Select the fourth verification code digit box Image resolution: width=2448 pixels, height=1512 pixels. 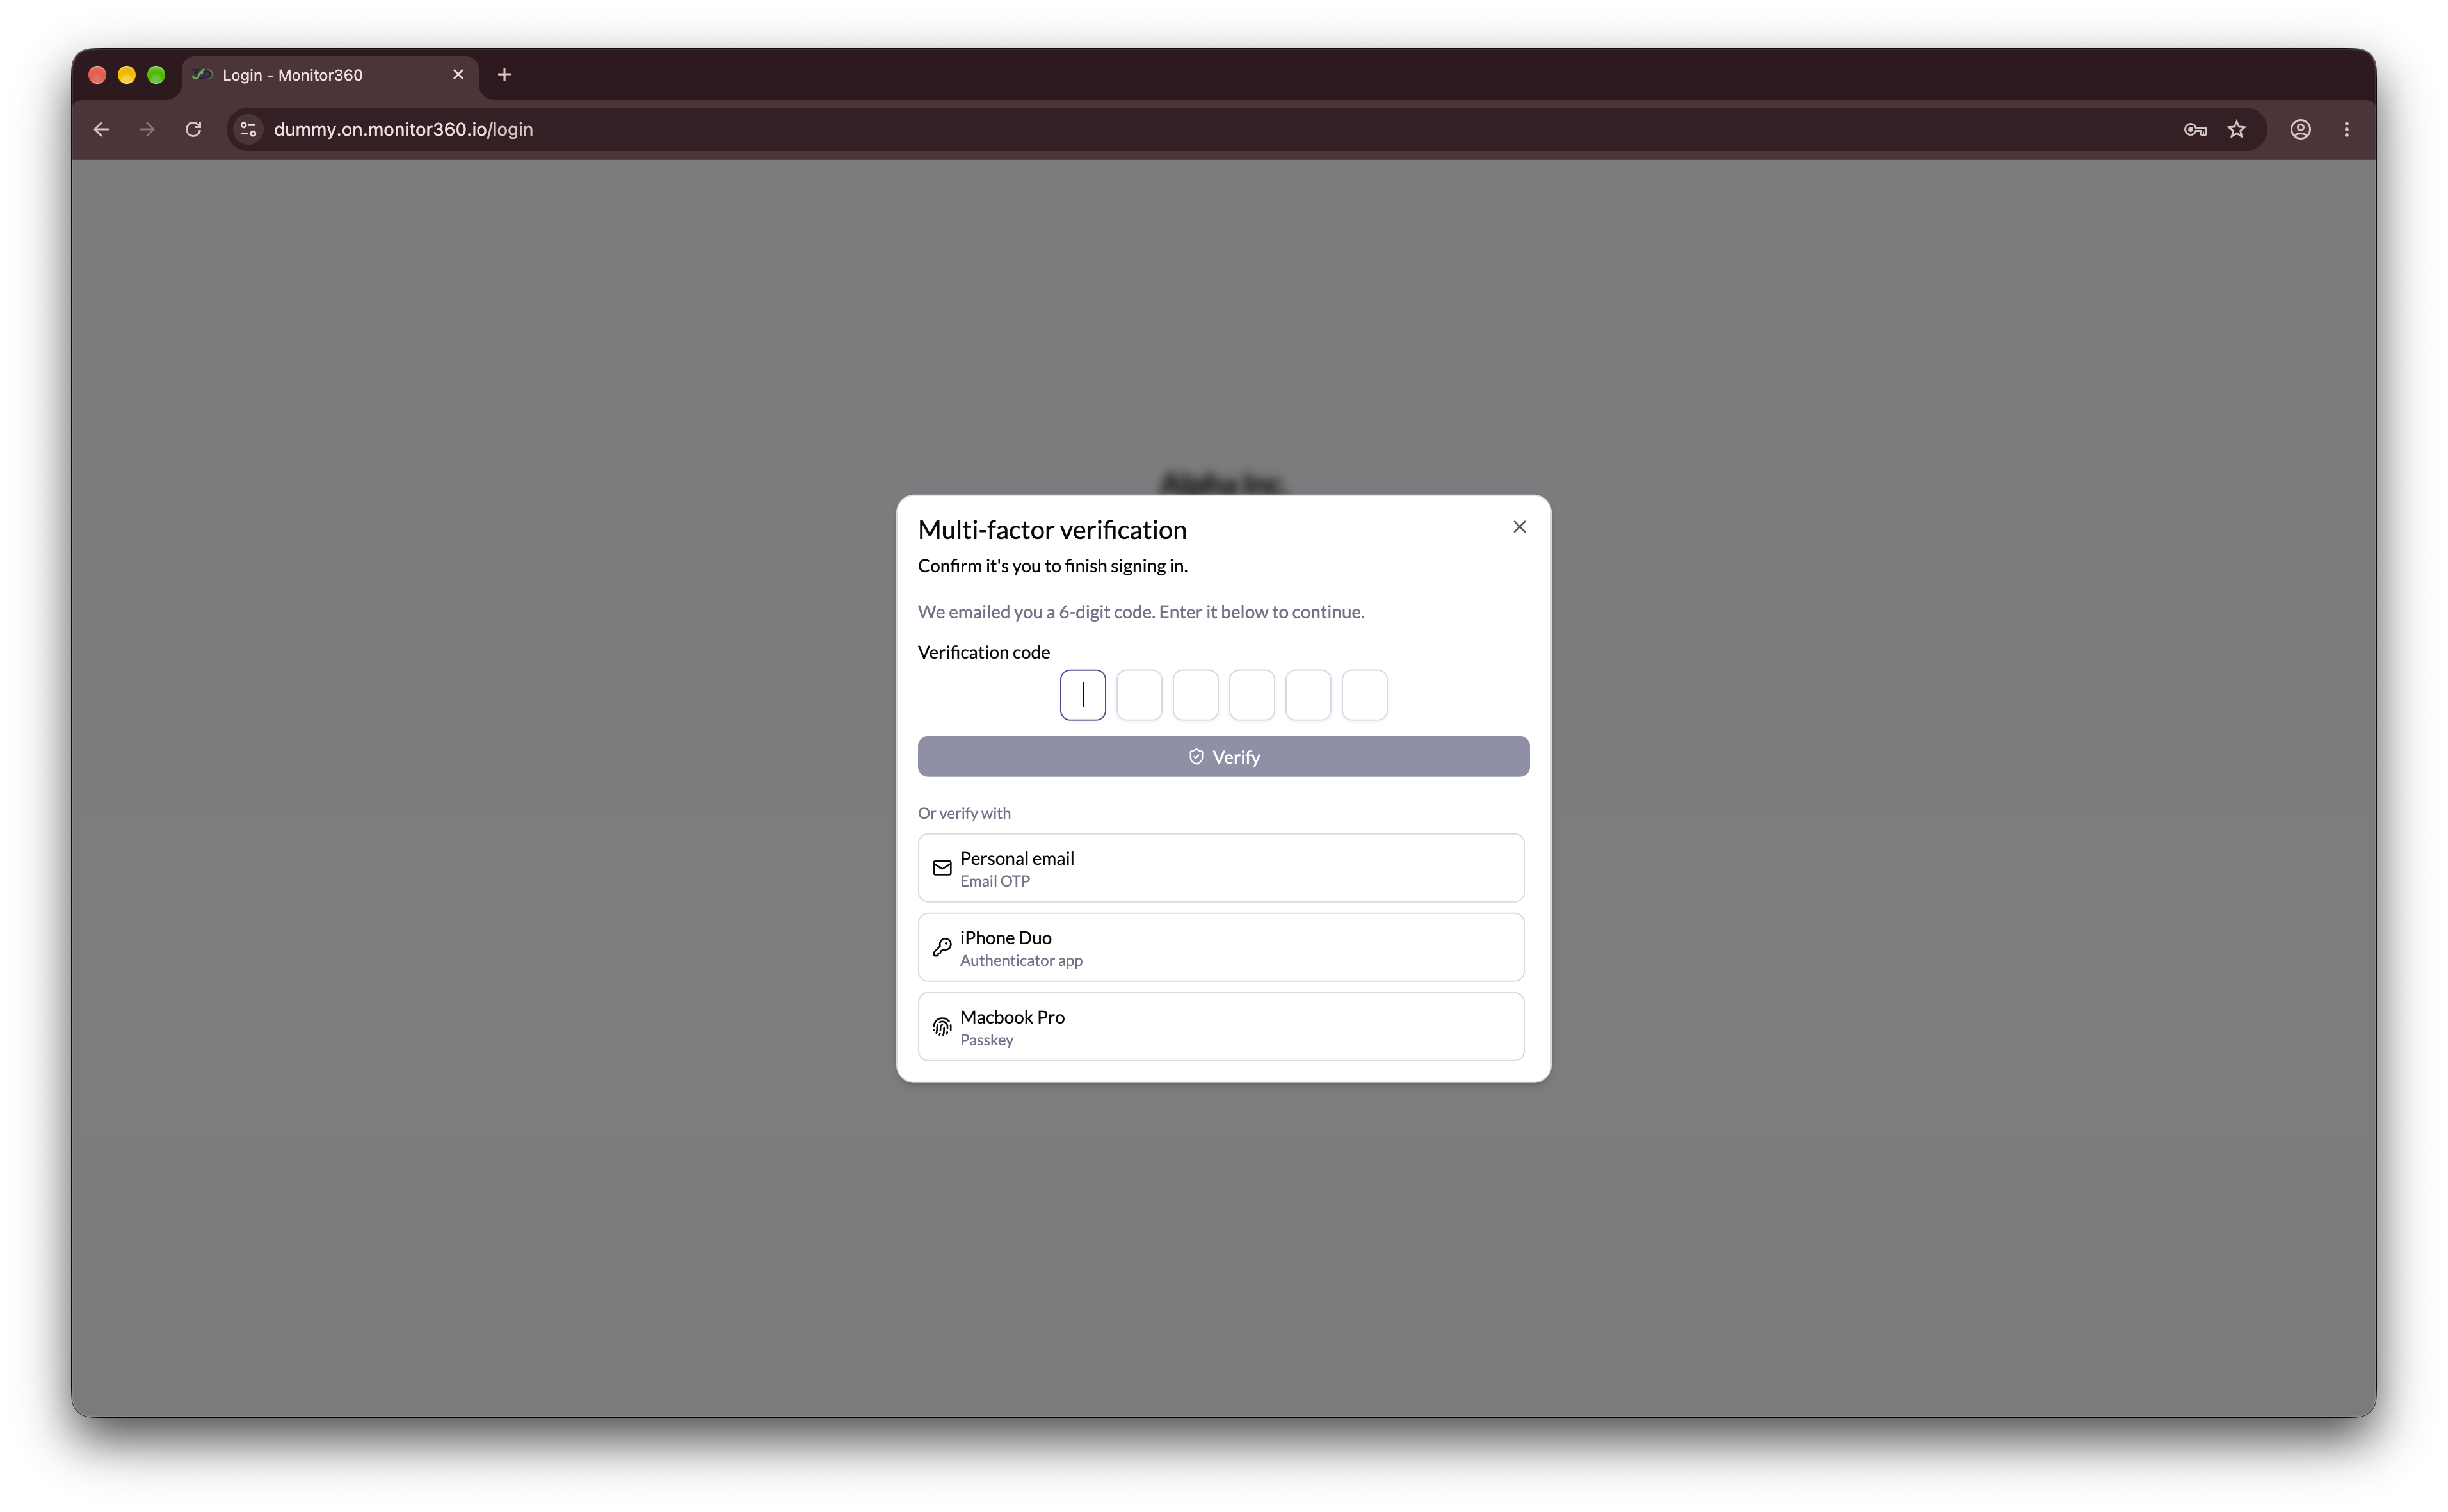(x=1252, y=695)
